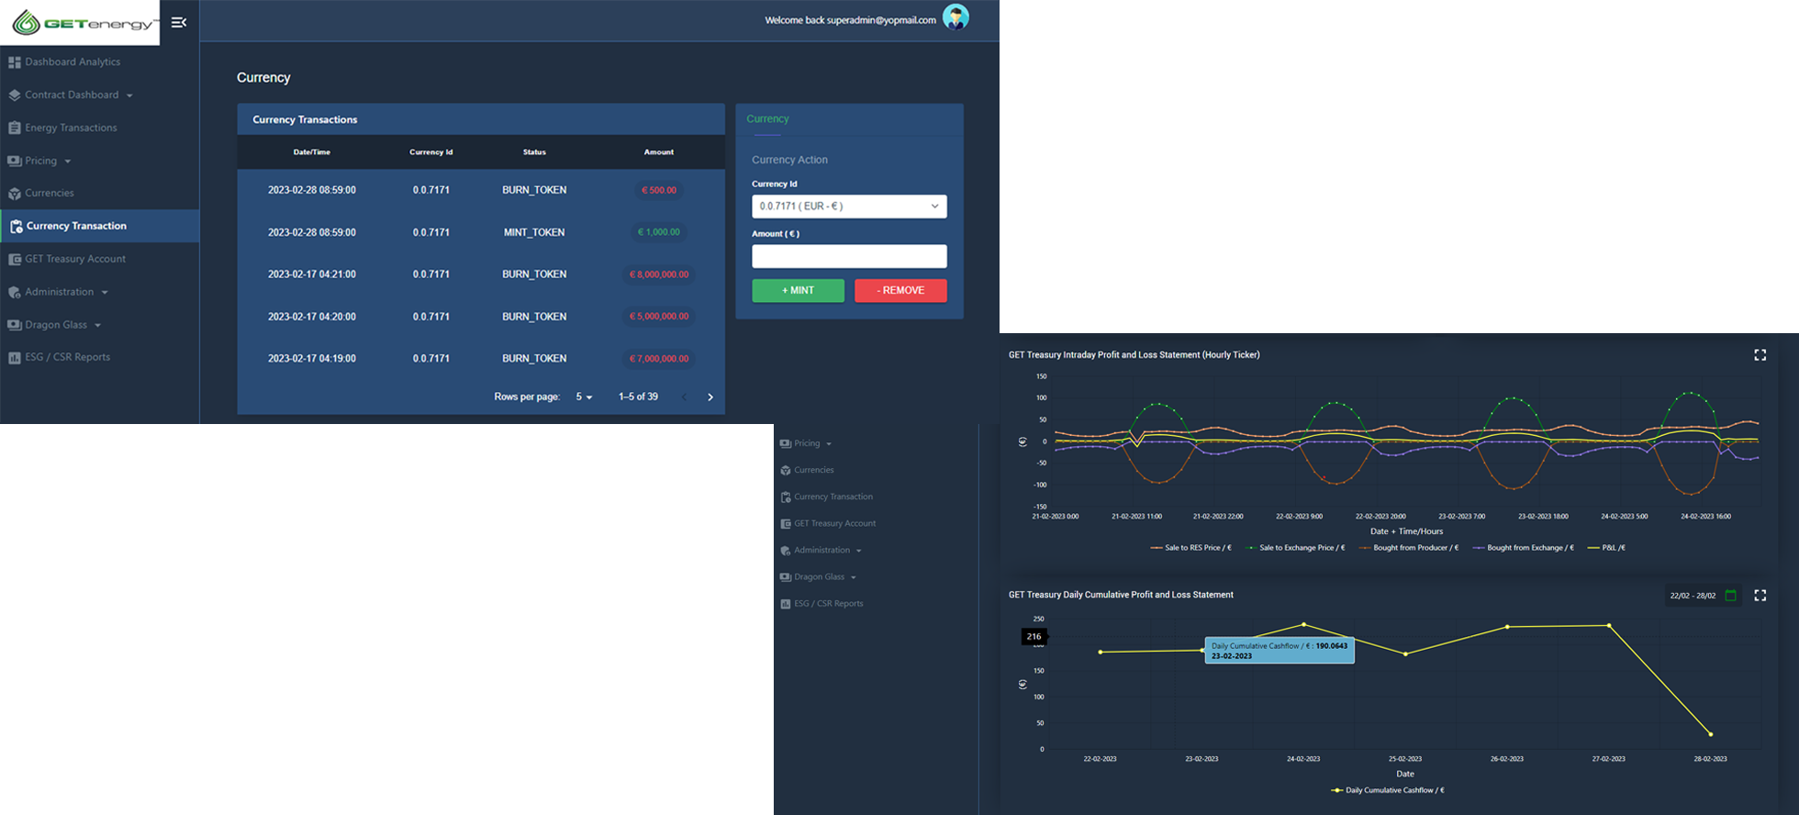Click the 22-02-2023 point on the cumulative cashflow line
The width and height of the screenshot is (1799, 815).
(1101, 653)
